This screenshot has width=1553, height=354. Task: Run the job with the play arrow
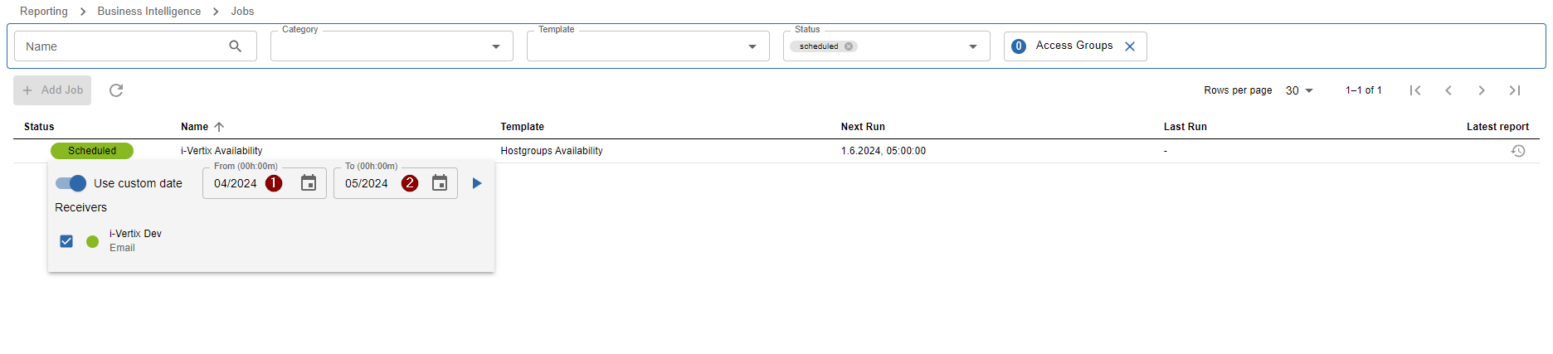point(477,183)
